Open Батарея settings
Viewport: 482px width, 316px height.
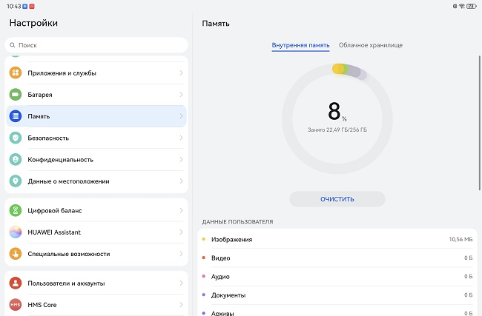pos(96,95)
